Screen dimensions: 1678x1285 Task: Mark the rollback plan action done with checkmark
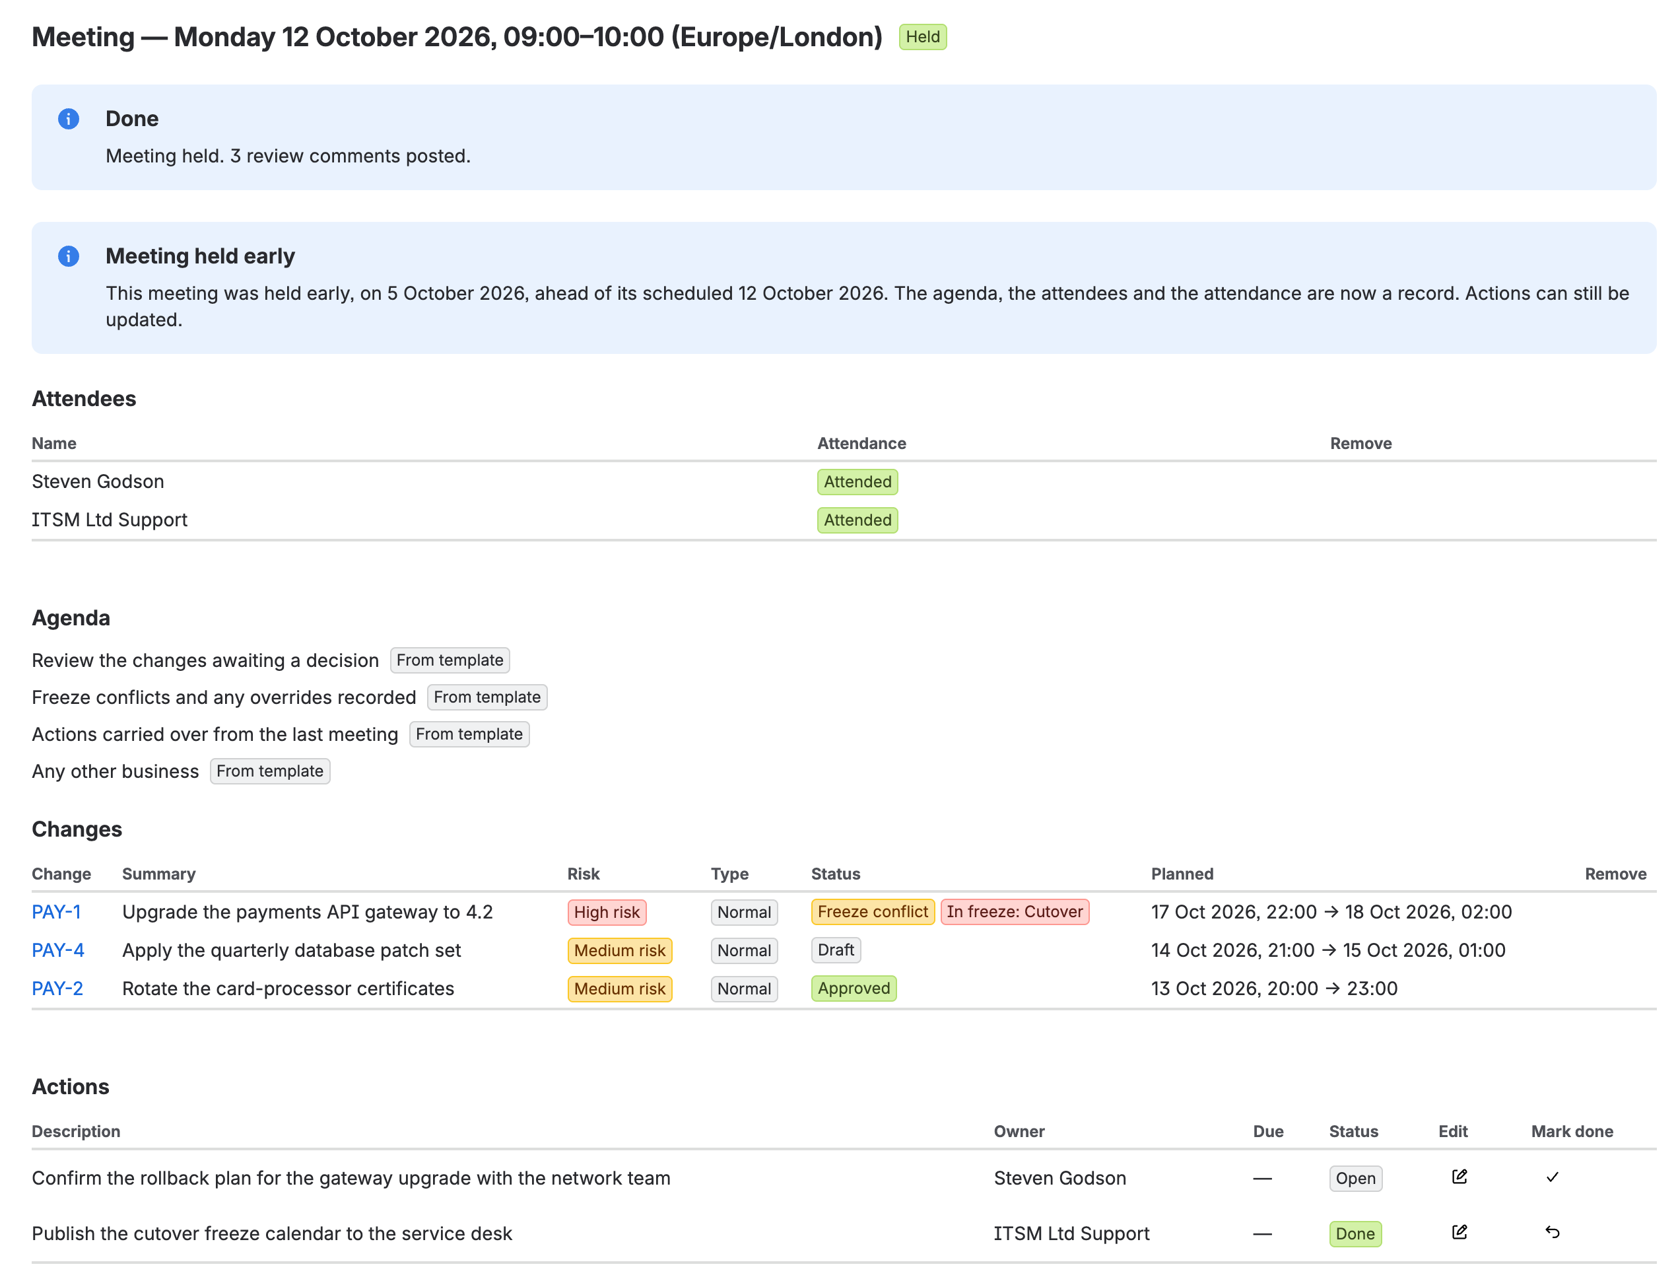pyautogui.click(x=1552, y=1177)
